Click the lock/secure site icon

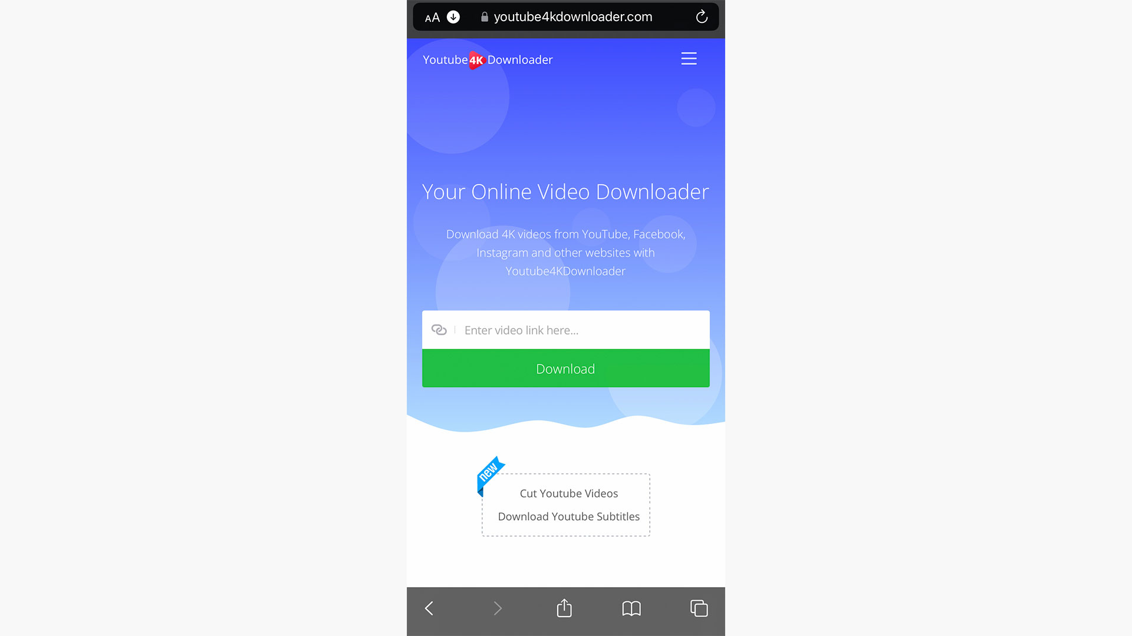[x=483, y=16]
